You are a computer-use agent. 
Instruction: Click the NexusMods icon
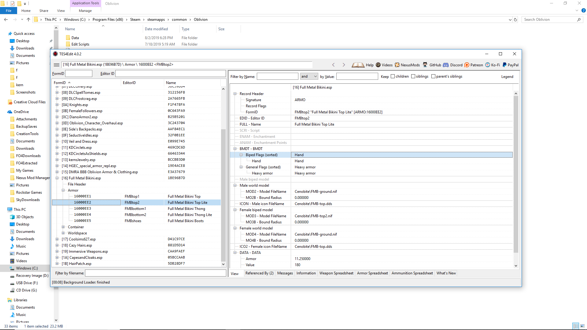[397, 65]
